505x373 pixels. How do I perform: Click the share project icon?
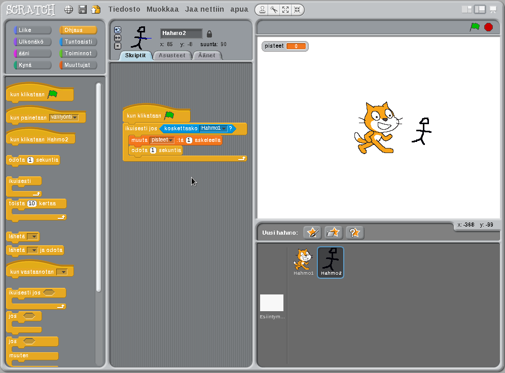pyautogui.click(x=96, y=10)
